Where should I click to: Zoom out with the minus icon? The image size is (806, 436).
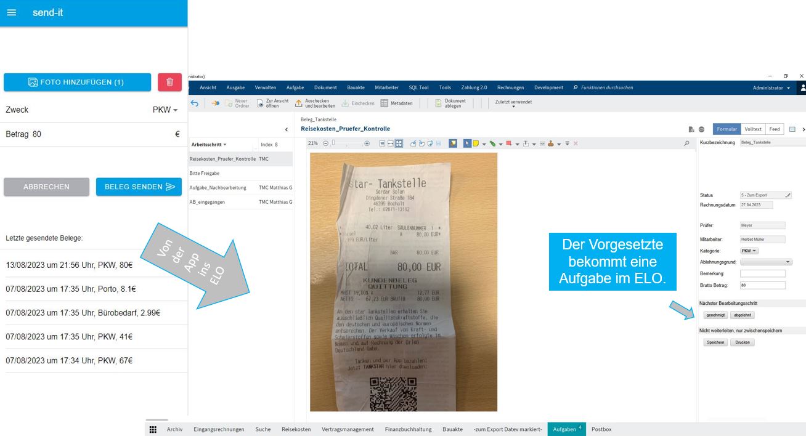pos(326,143)
